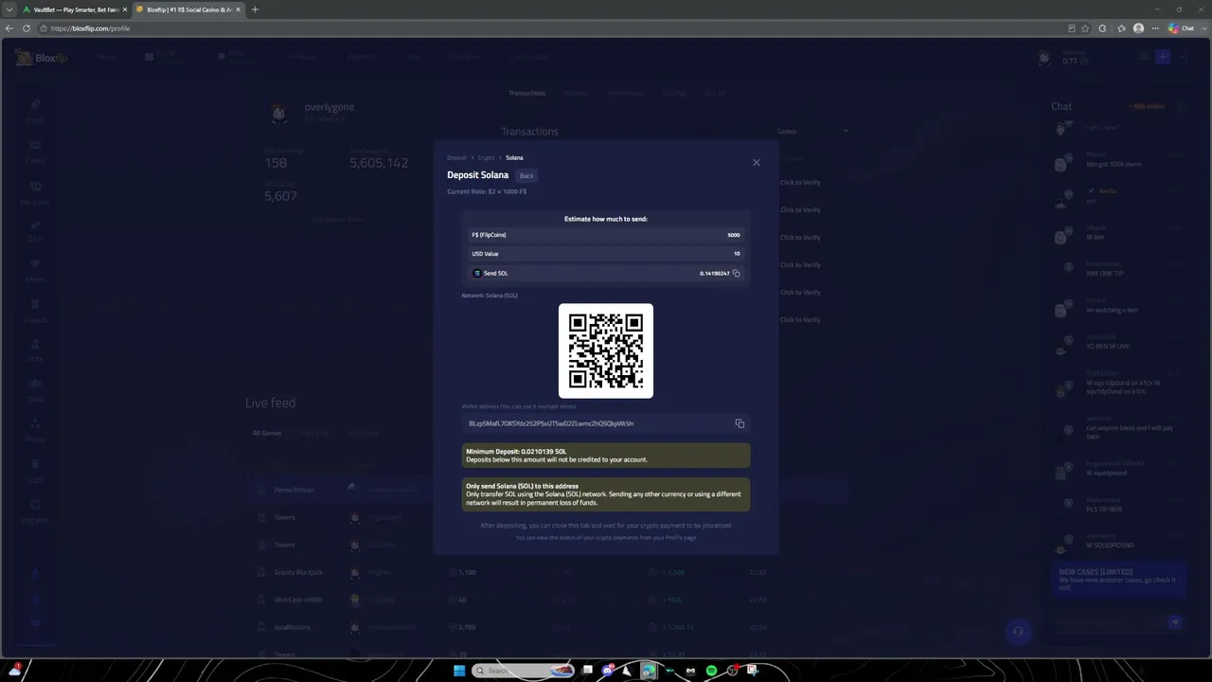Select All Games in the Live feed
The image size is (1212, 682).
[x=267, y=433]
